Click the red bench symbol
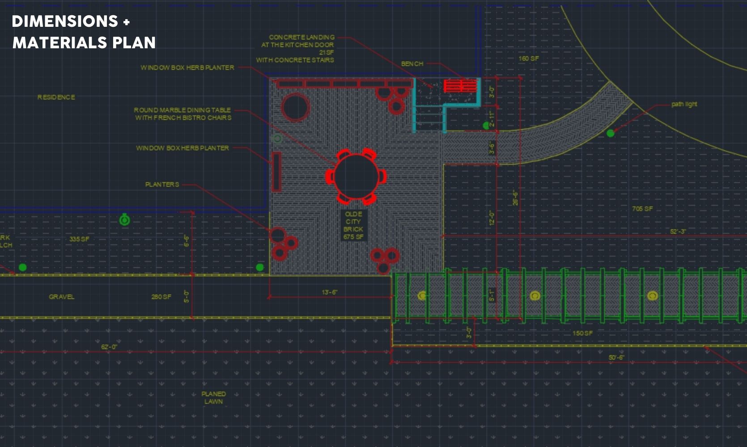Viewport: 747px width, 447px height. coord(460,85)
